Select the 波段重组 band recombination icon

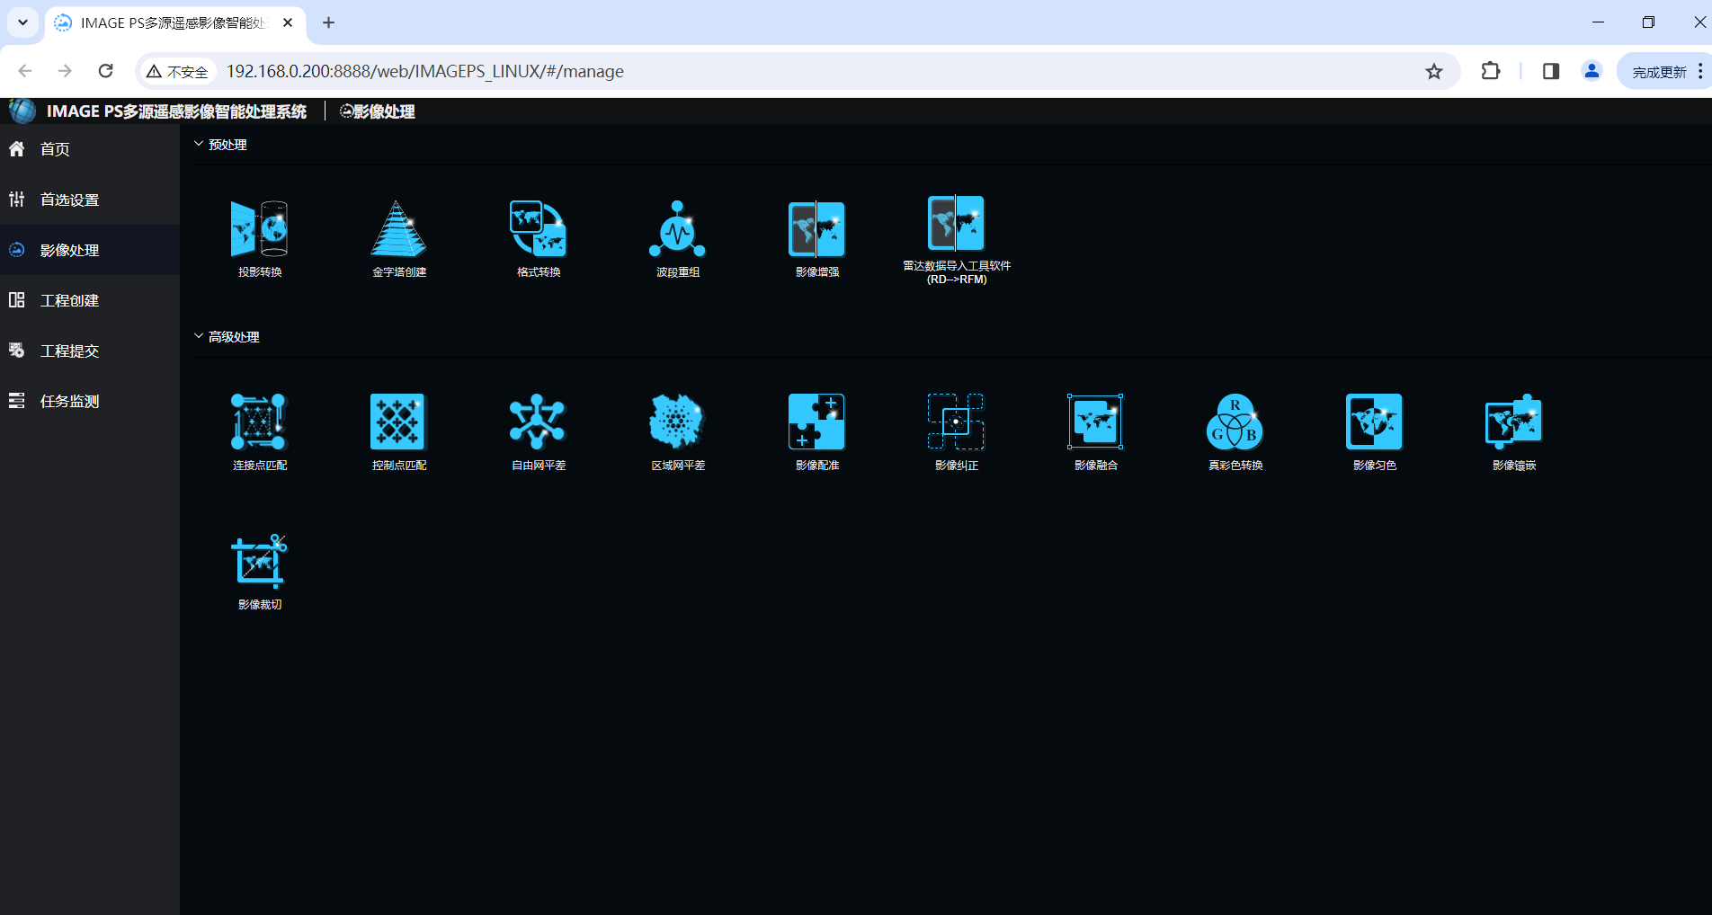point(677,230)
